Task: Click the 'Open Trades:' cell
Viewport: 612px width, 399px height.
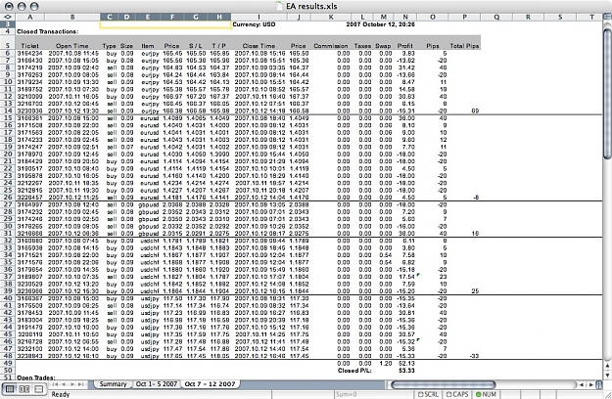Action: tap(36, 377)
